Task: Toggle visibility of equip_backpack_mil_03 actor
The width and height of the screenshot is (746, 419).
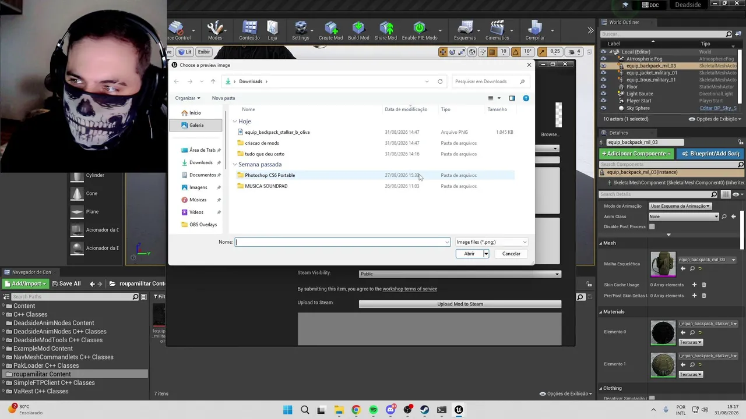Action: [603, 66]
